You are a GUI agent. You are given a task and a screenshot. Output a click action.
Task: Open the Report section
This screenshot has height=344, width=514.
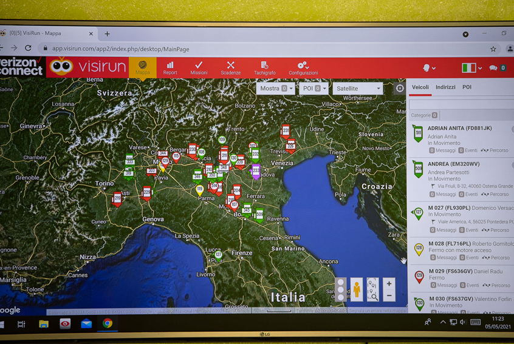click(x=170, y=67)
